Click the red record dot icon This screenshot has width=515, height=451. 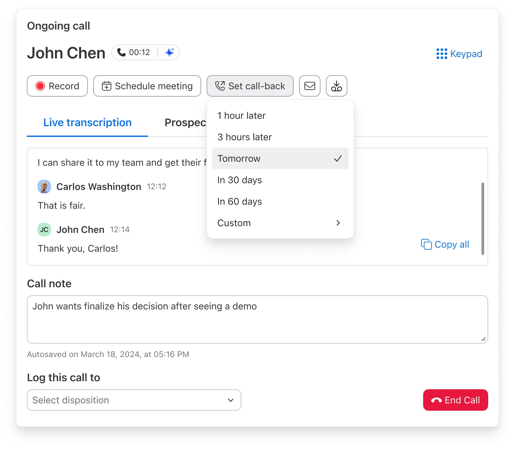40,86
